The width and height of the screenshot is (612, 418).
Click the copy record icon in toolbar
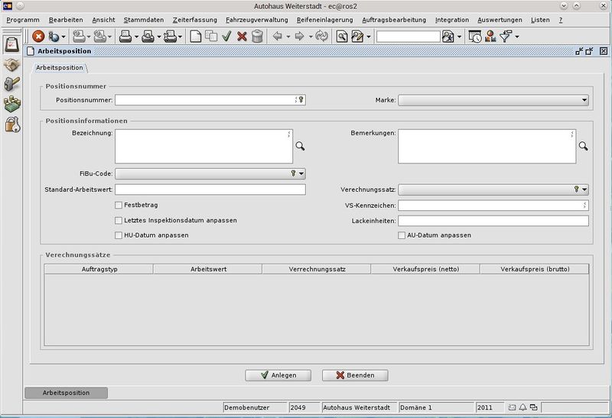pos(211,36)
